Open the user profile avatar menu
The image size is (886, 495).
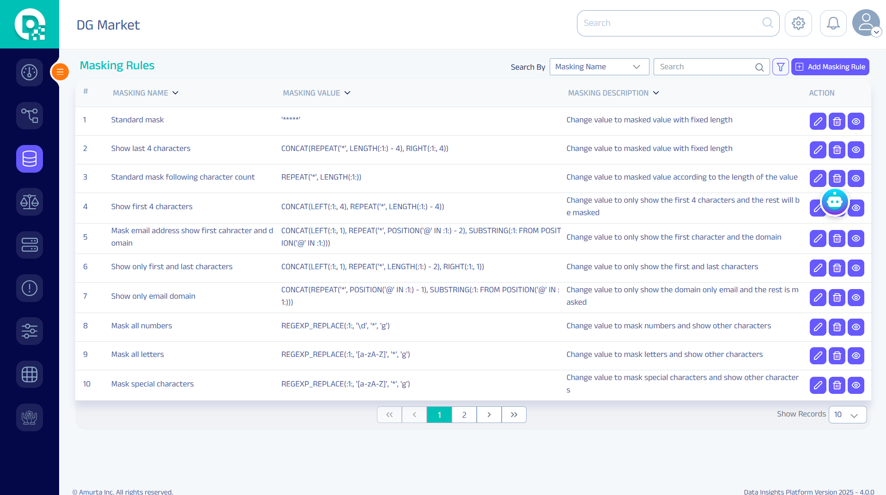[866, 23]
